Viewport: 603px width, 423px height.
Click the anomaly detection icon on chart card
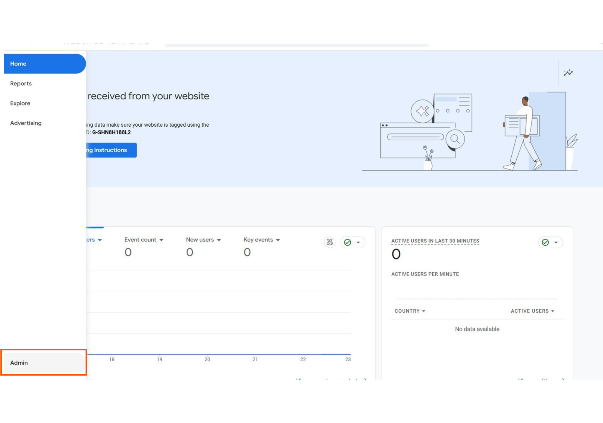click(330, 242)
